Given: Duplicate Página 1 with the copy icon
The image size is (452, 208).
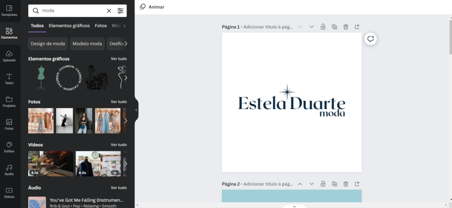Looking at the screenshot, I should (x=335, y=27).
